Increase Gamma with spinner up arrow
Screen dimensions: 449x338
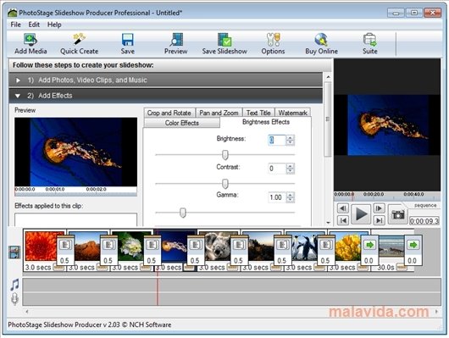click(x=290, y=195)
